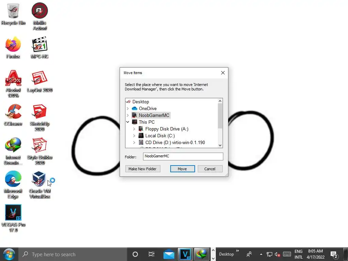Show hidden system tray icons

click(x=261, y=254)
